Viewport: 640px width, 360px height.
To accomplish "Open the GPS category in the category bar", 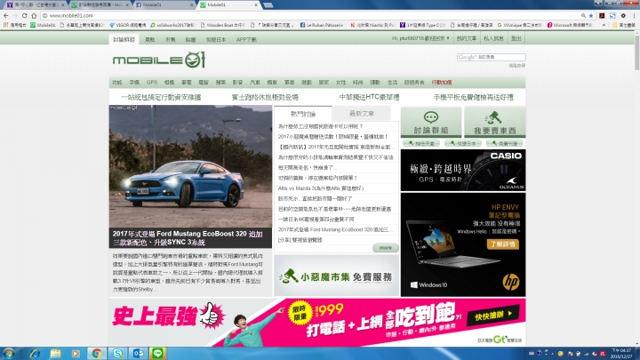I will [x=152, y=83].
